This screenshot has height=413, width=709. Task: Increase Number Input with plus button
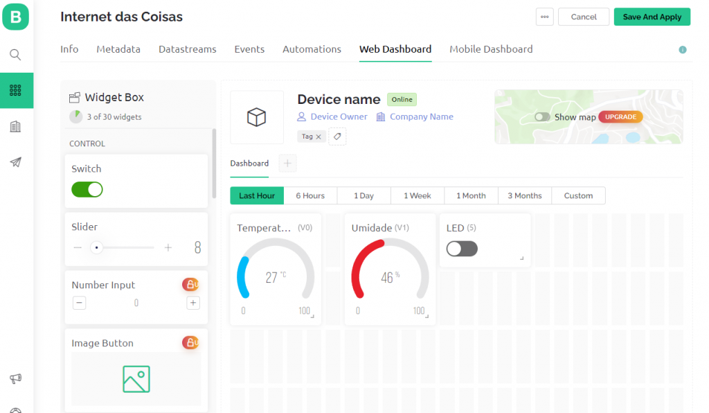click(x=193, y=303)
